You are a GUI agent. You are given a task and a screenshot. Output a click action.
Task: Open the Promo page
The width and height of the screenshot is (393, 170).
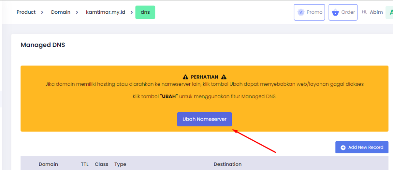pyautogui.click(x=310, y=12)
